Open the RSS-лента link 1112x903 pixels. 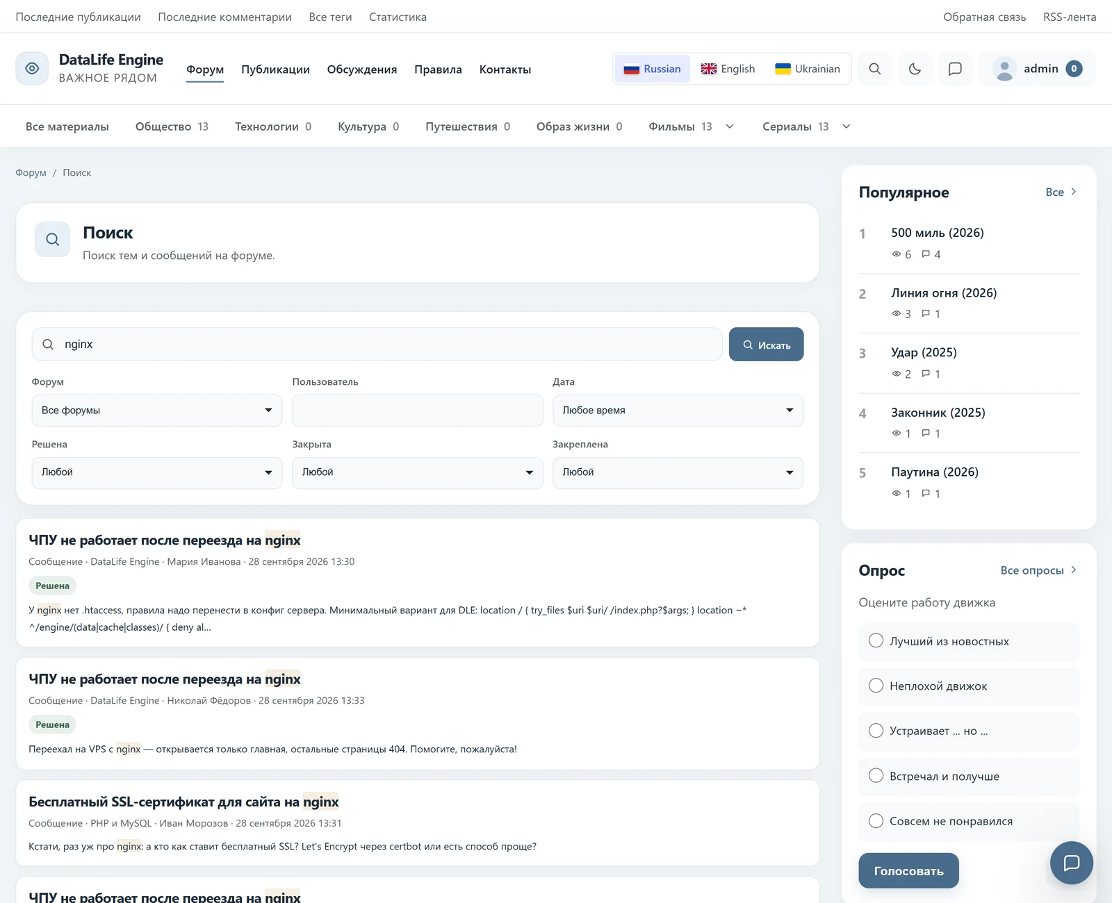(1069, 17)
